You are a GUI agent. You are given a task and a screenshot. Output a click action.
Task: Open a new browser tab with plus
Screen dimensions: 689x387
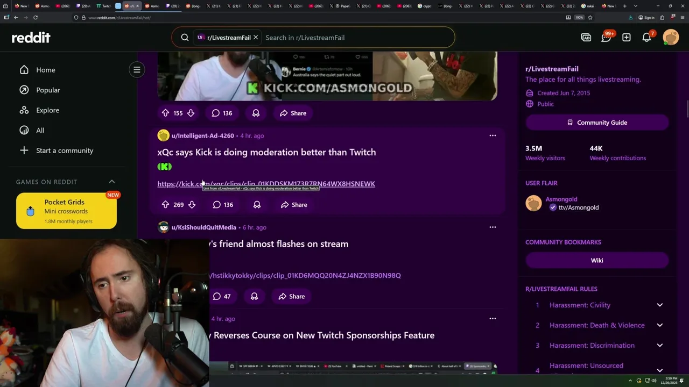tap(625, 6)
